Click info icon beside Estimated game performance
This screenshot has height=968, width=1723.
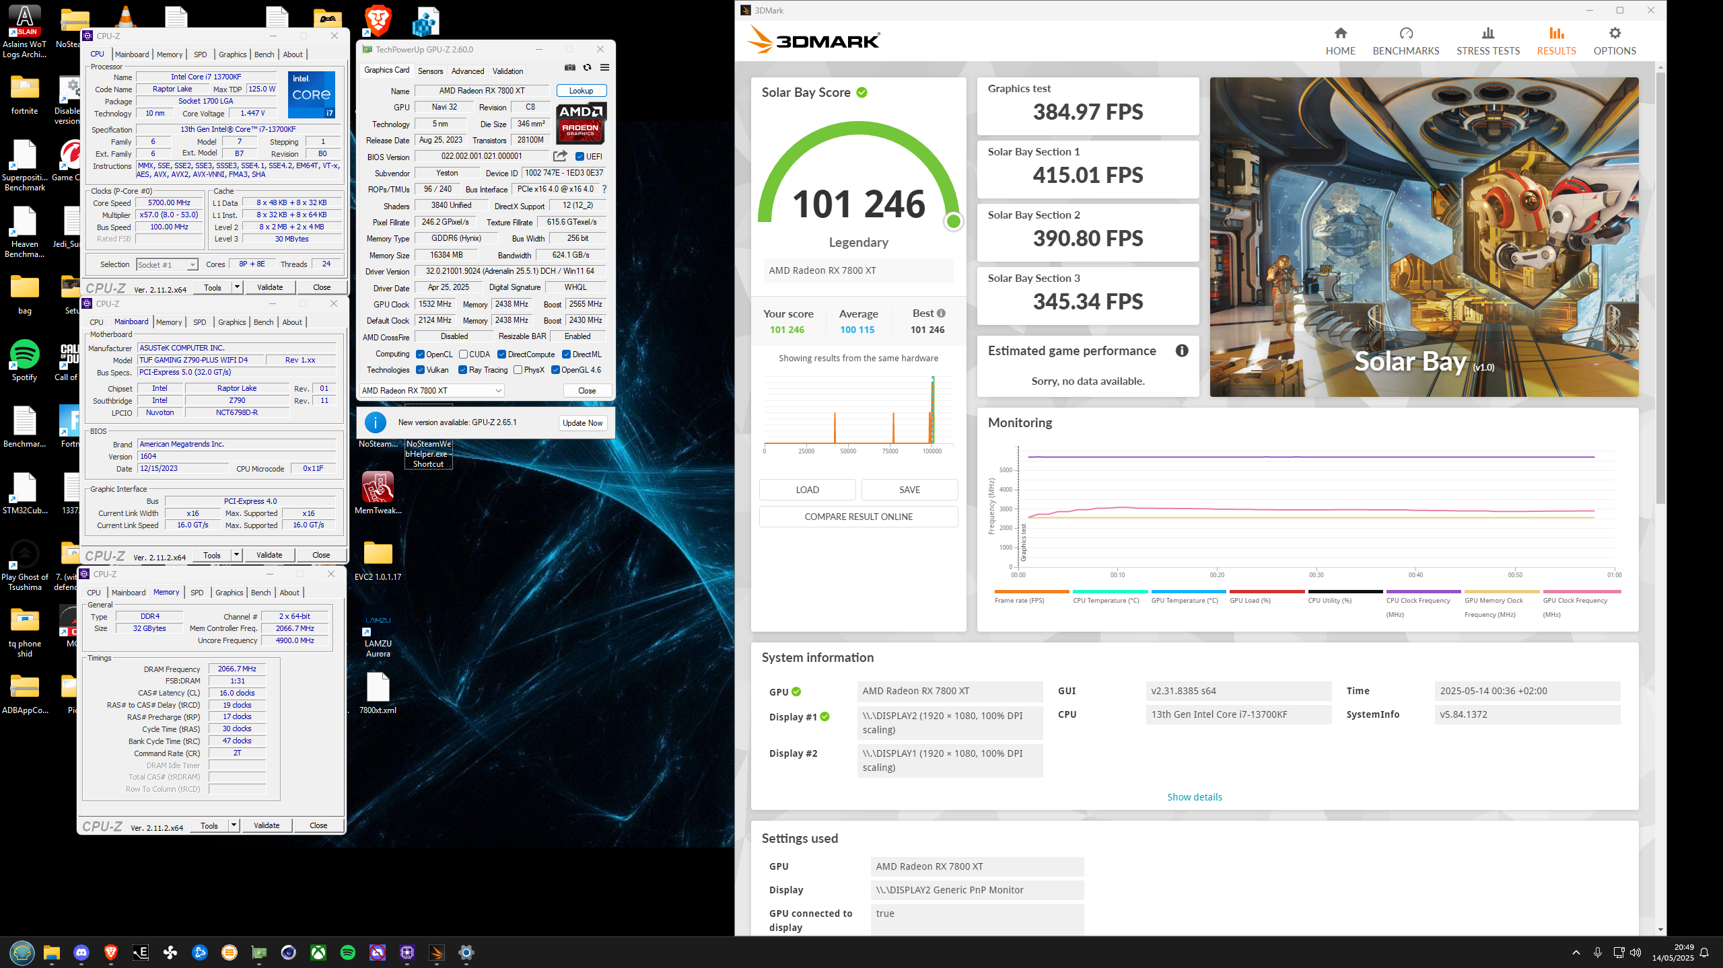[x=1181, y=350]
